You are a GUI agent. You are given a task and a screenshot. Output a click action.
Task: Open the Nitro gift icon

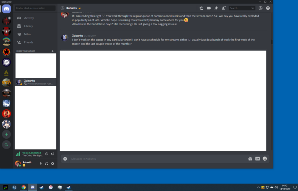(x=250, y=159)
